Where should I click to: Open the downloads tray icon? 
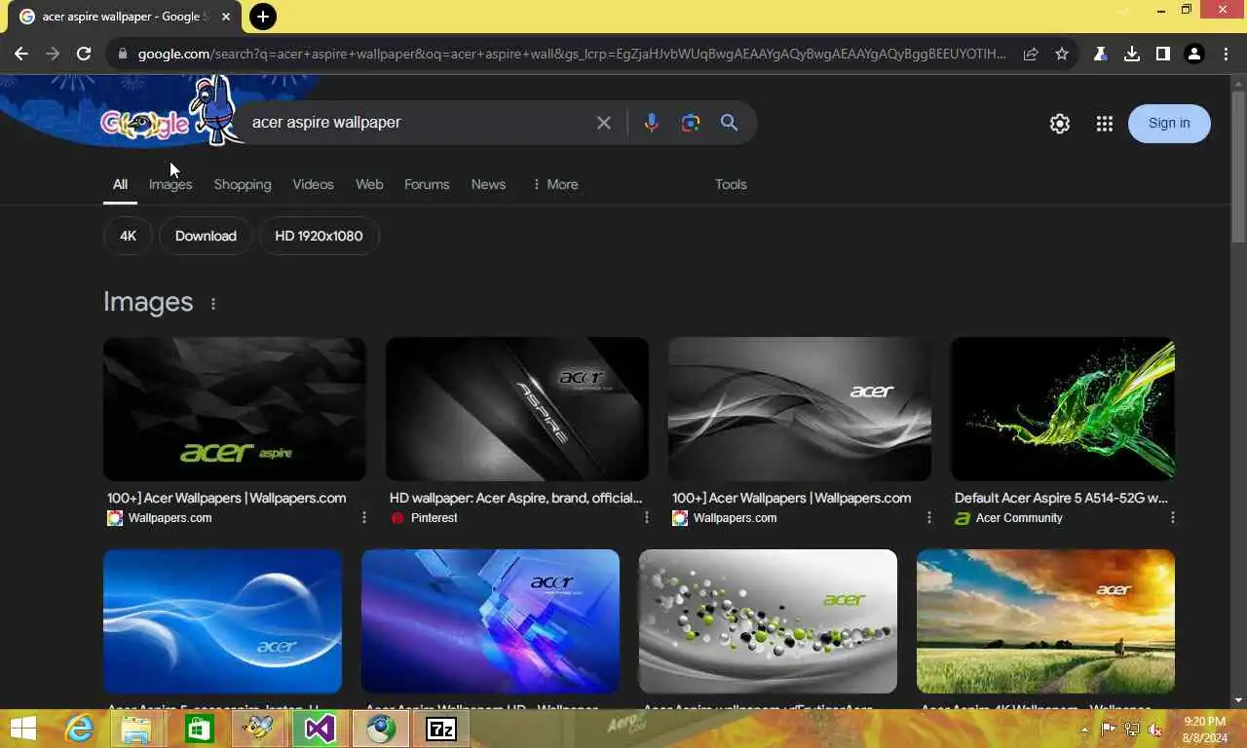1132,55
